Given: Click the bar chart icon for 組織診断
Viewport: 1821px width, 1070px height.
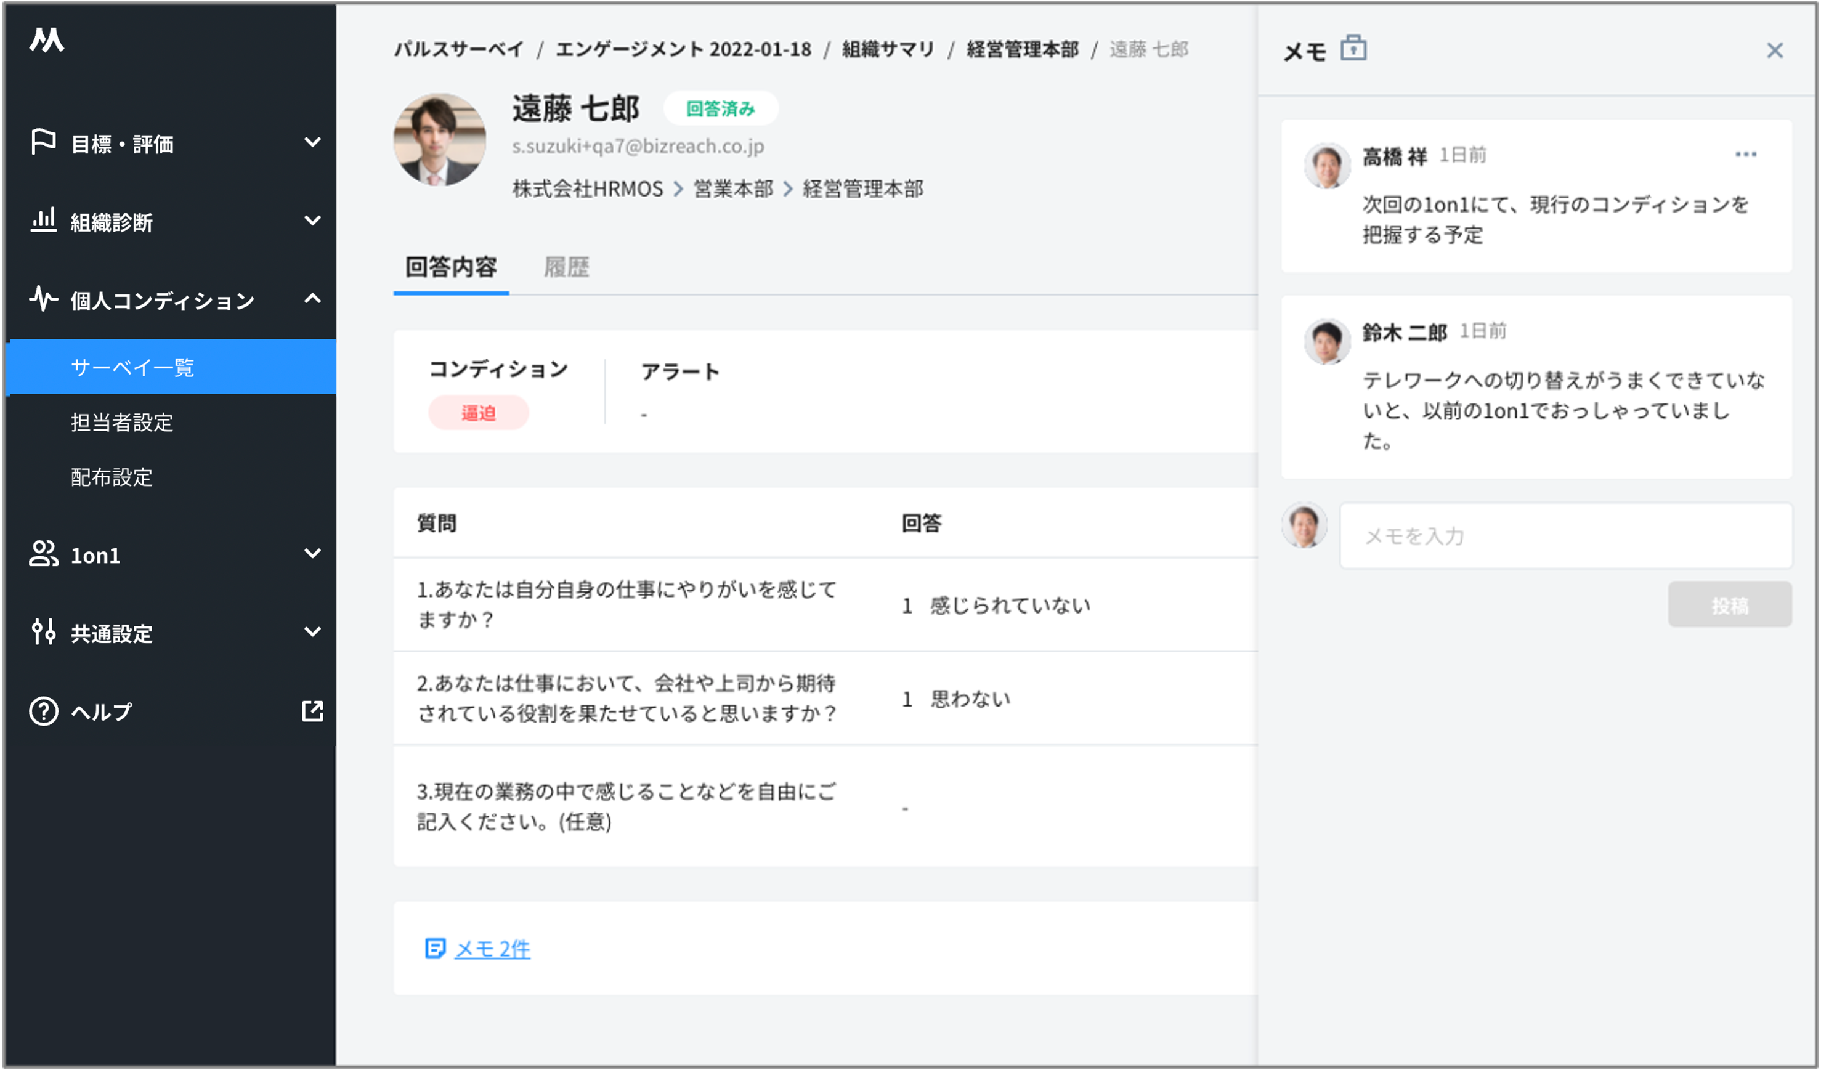Looking at the screenshot, I should [x=43, y=220].
